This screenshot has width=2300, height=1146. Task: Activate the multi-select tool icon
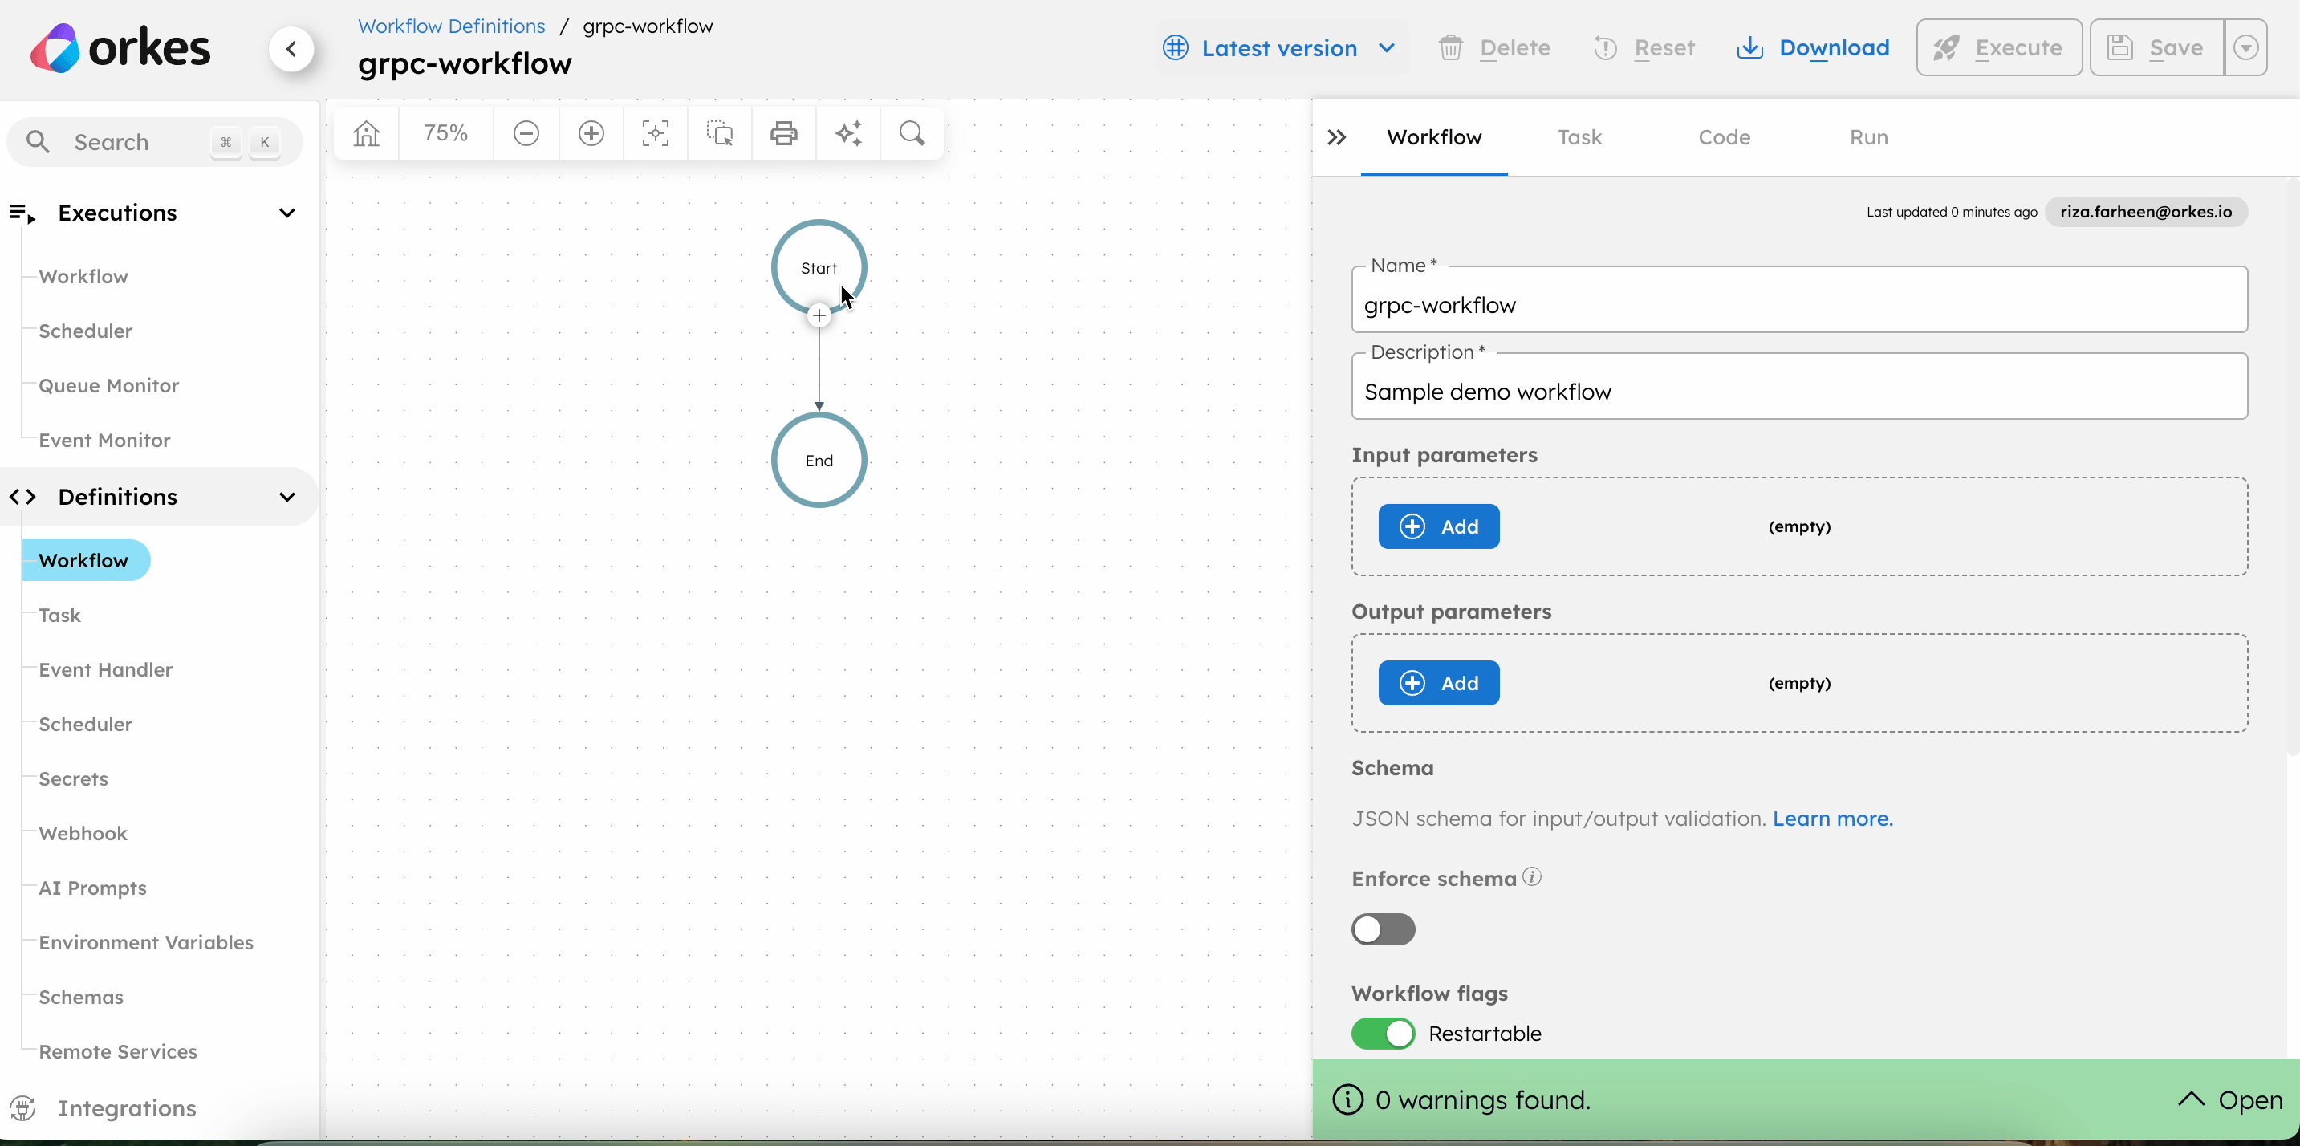(x=720, y=134)
